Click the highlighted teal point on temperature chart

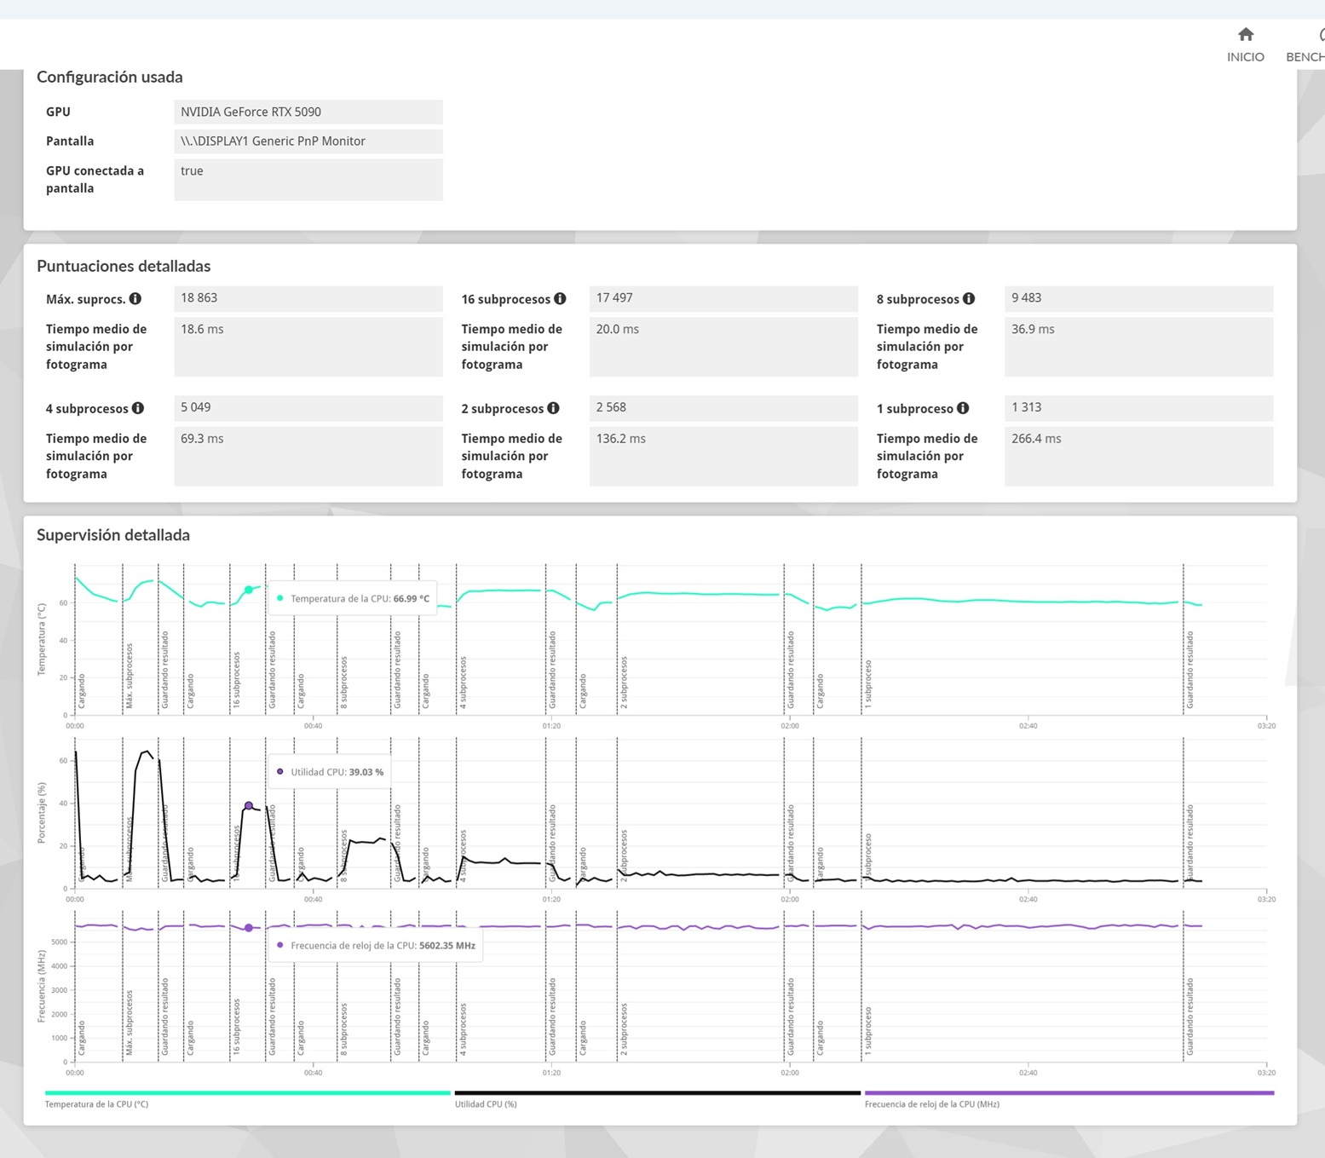point(249,590)
